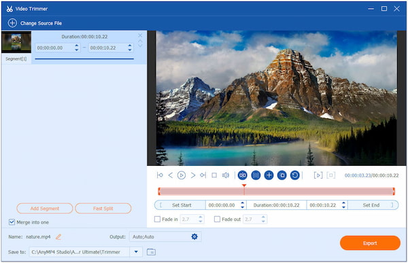
Task: Click the red playhead marker on timeline
Action: (244, 189)
